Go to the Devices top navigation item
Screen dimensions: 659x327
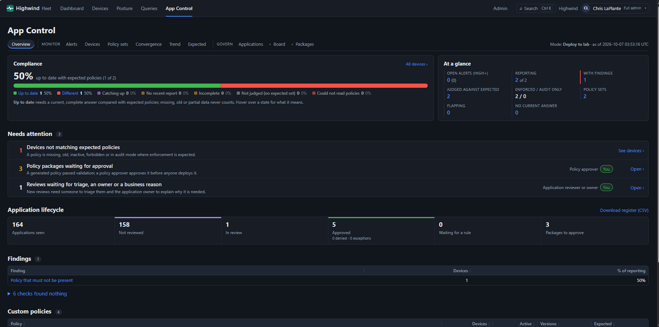100,8
